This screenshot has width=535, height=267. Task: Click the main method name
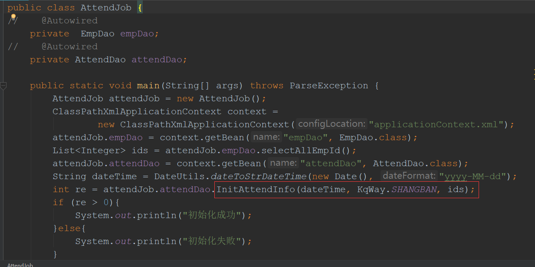(x=148, y=86)
